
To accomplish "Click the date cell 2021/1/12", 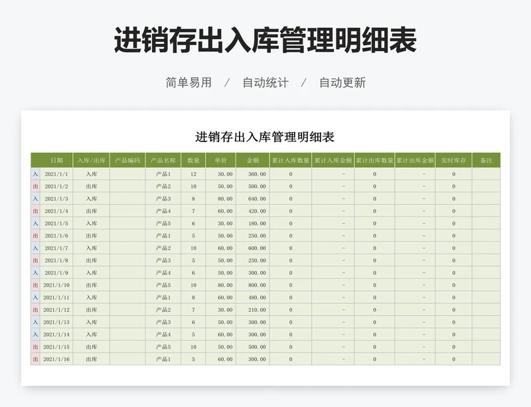I will [56, 310].
